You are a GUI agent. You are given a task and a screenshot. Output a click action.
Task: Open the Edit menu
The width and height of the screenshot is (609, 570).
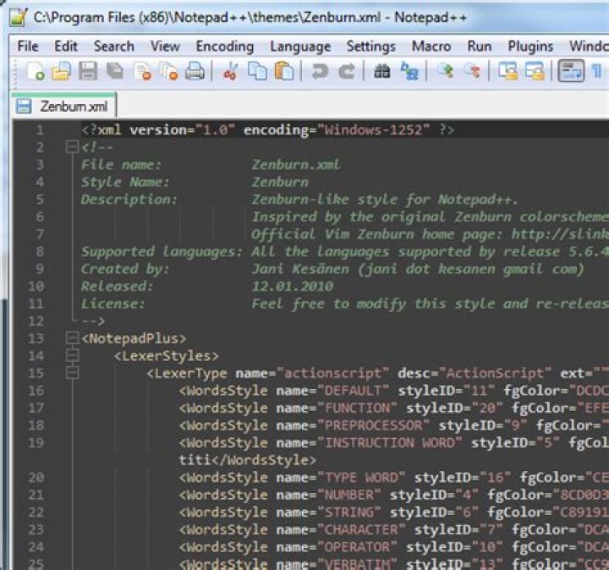(x=66, y=47)
